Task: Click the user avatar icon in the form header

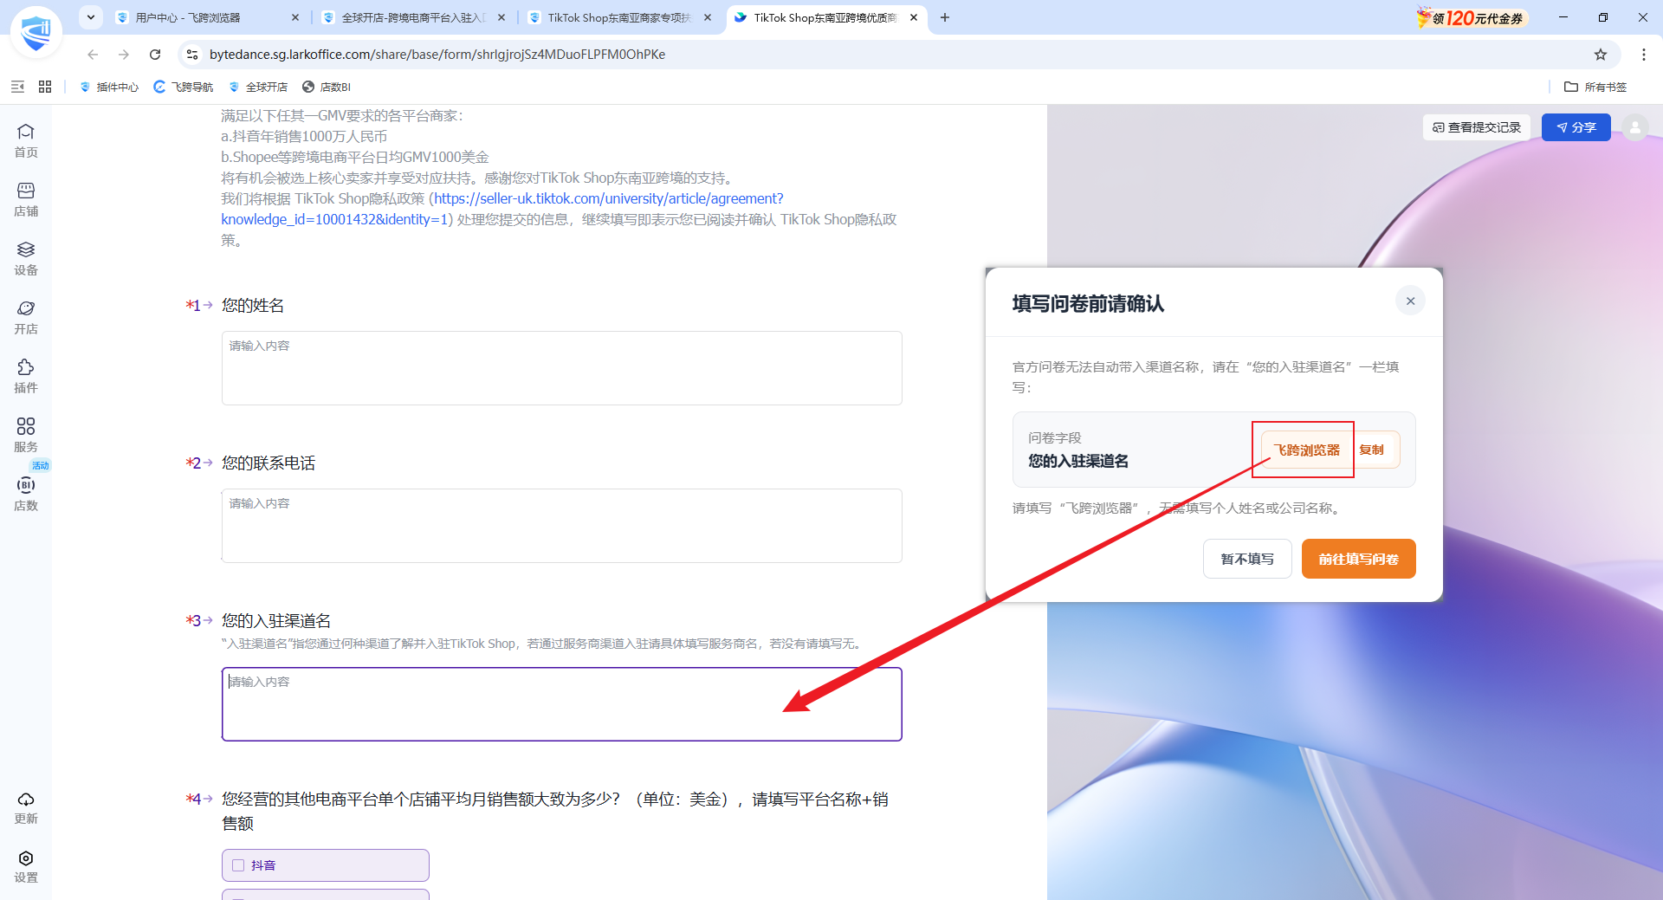Action: [x=1635, y=127]
